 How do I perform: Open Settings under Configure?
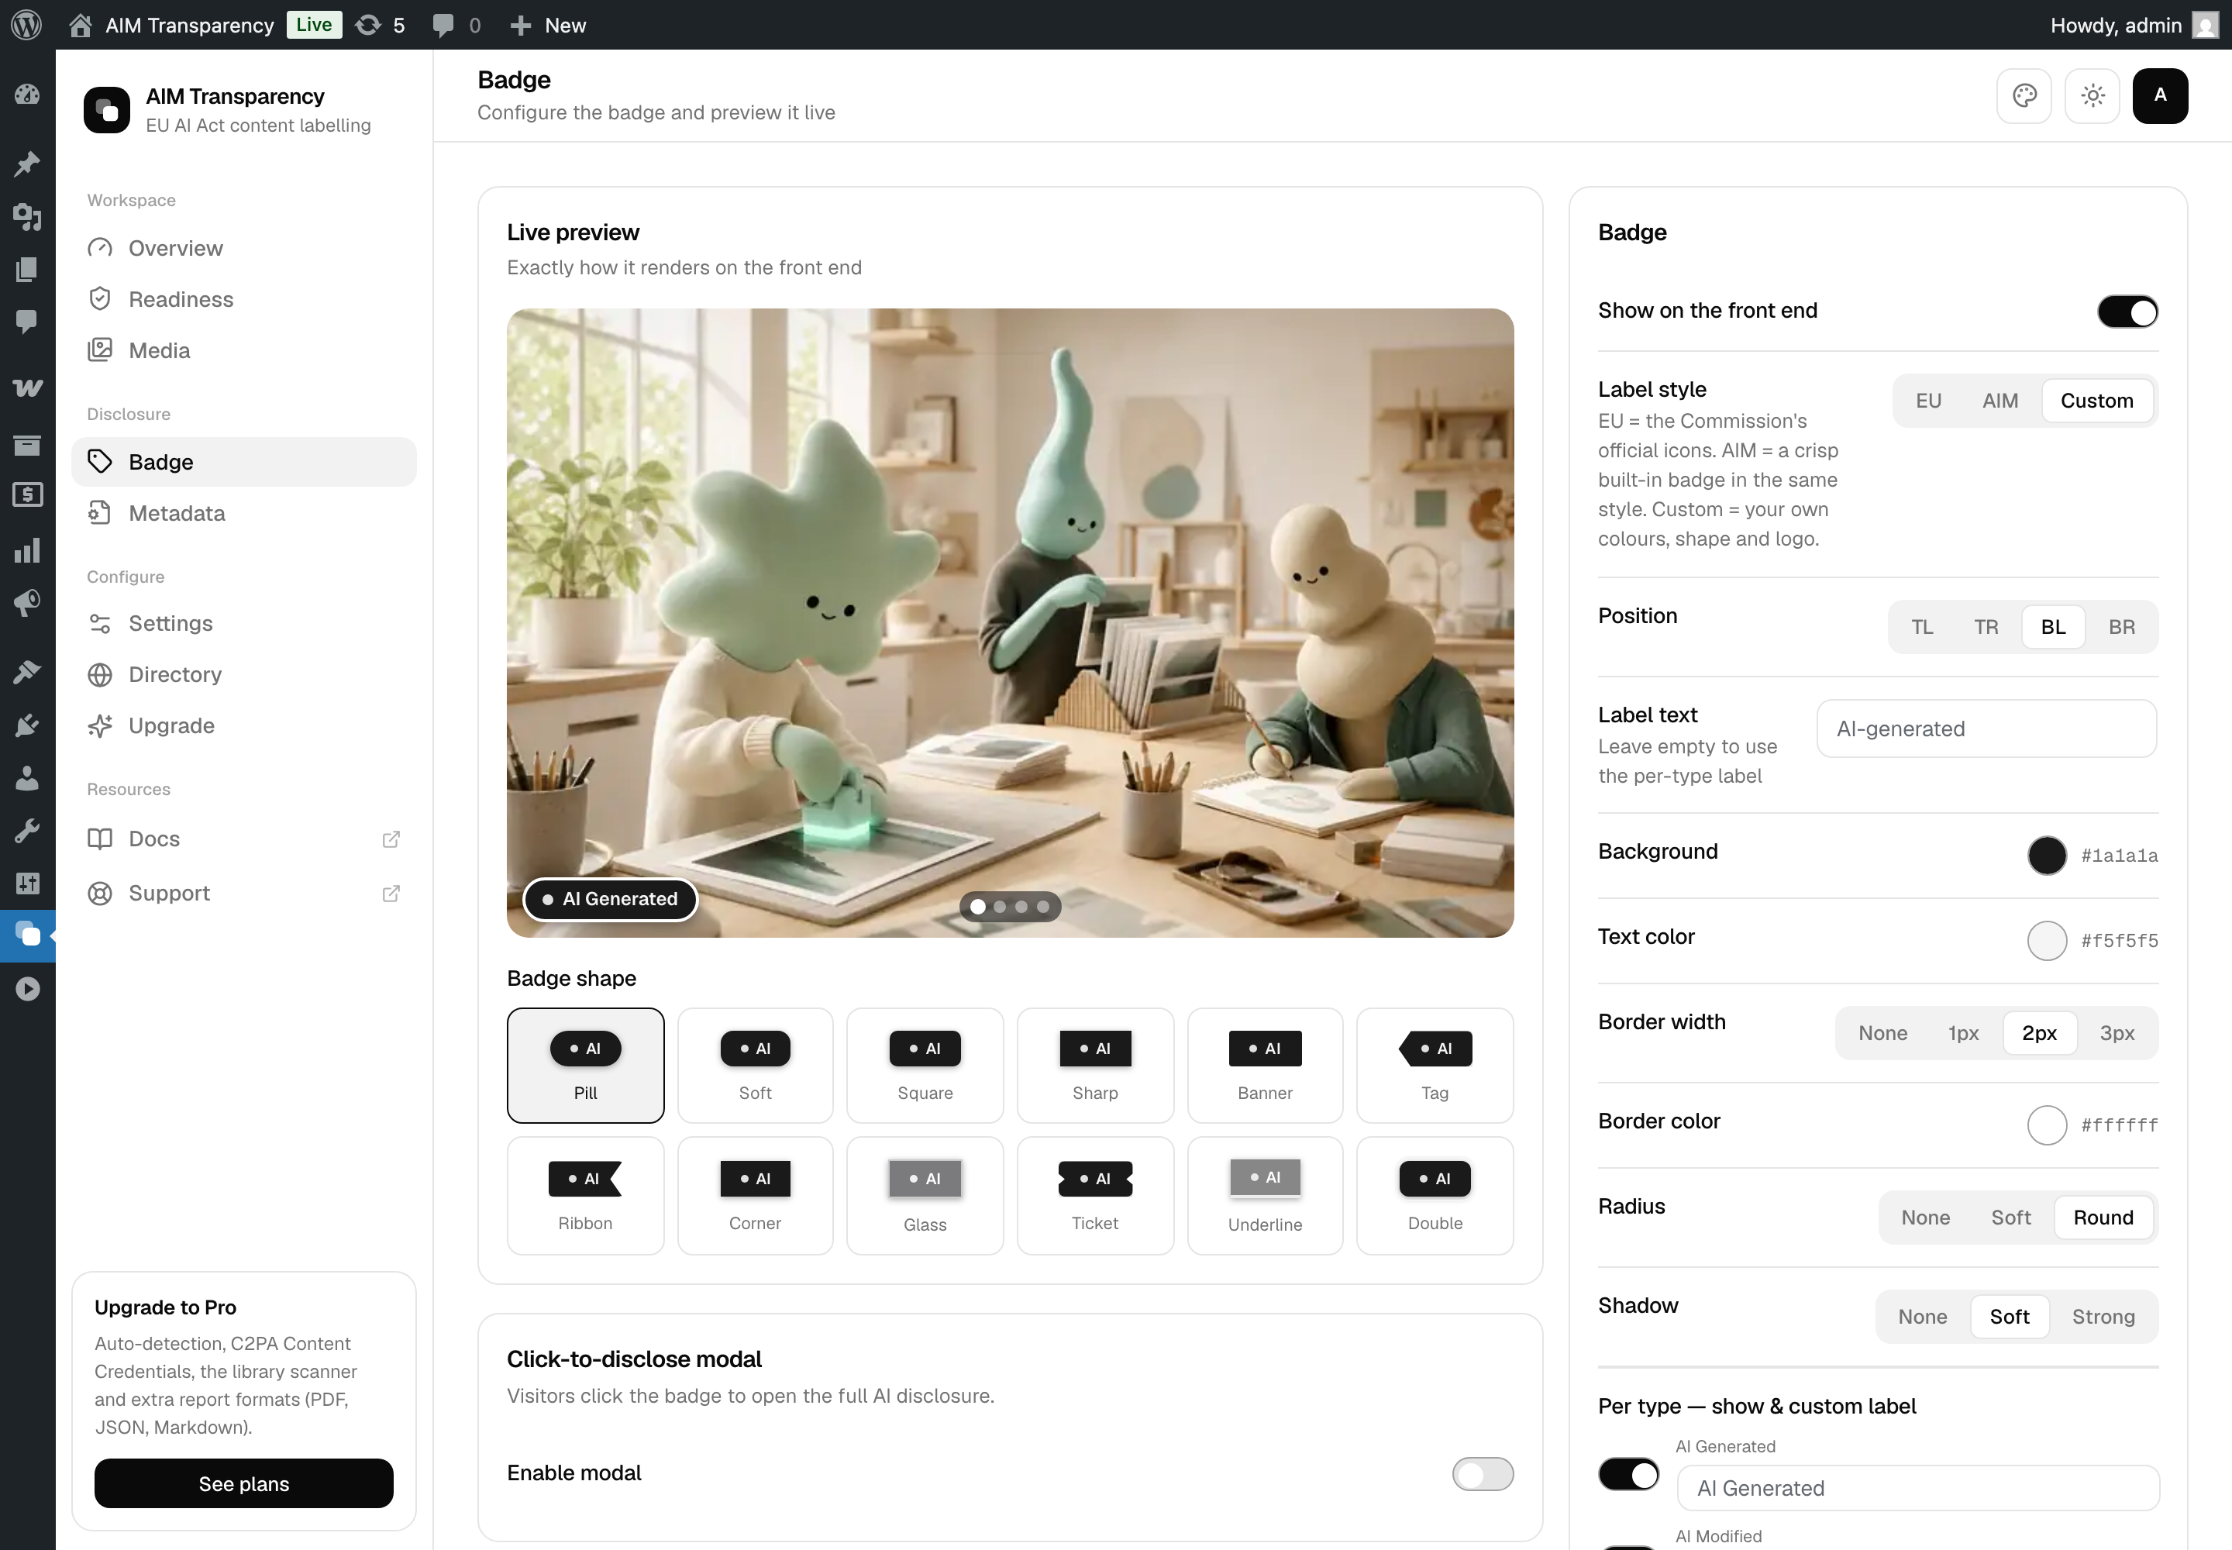coord(244,624)
